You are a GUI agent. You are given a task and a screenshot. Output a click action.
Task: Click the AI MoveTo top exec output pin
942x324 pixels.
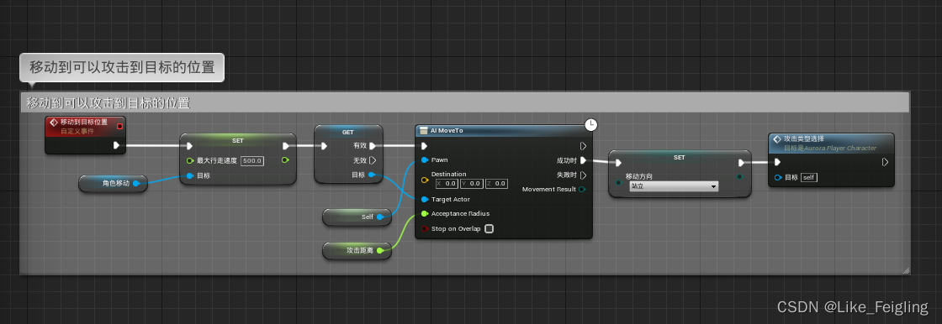[x=583, y=146]
